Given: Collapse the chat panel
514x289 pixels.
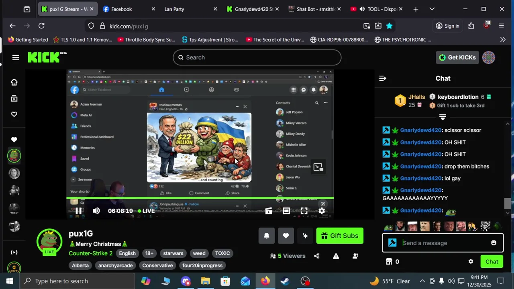Looking at the screenshot, I should tap(383, 78).
